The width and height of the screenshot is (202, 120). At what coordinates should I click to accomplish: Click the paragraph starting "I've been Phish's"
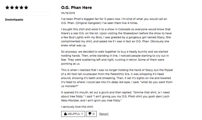coord(114,21)
